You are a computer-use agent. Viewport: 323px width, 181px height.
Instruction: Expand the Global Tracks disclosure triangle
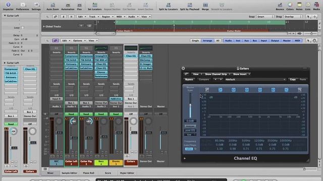[x=44, y=27]
